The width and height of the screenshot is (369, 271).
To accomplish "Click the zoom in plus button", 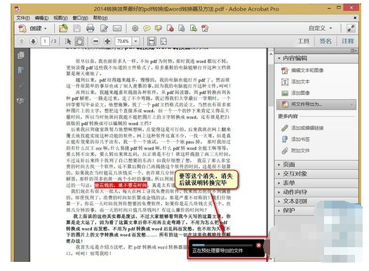I will [x=107, y=41].
